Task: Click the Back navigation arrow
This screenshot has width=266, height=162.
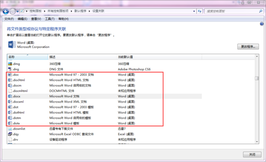Action: [6, 12]
